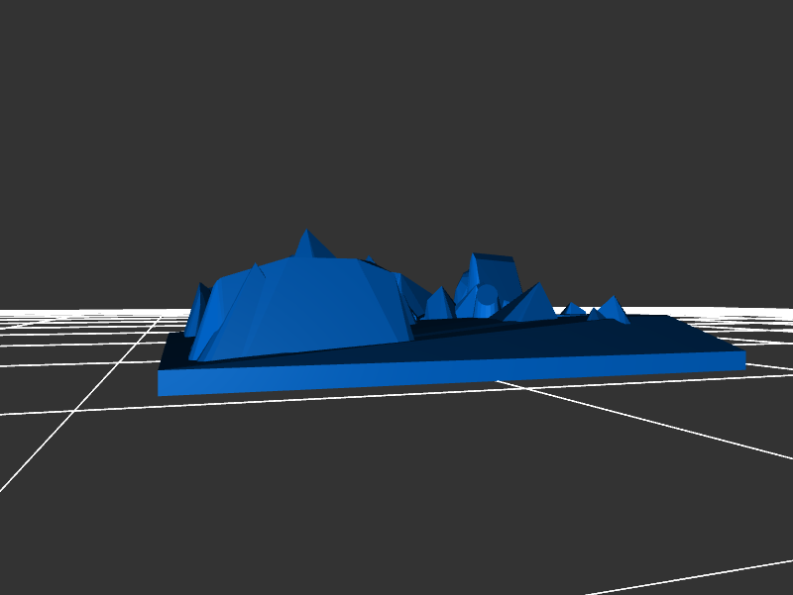Select the slab's flat top surface at right
Image resolution: width=793 pixels, height=595 pixels.
[654, 337]
